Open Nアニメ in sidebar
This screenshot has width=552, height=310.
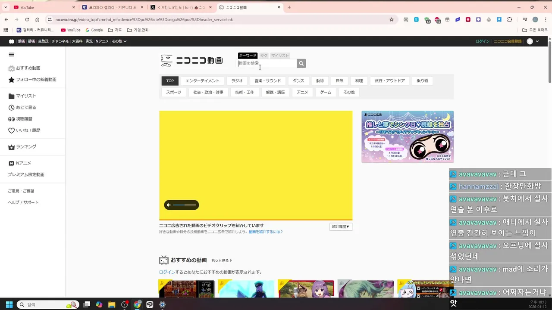[20, 163]
